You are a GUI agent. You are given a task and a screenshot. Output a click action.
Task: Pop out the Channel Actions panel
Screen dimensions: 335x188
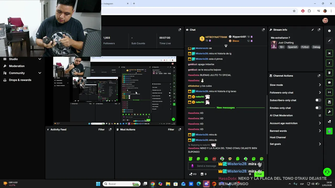(319, 76)
